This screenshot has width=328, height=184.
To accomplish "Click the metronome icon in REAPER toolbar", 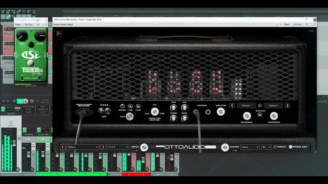I will coord(34,11).
